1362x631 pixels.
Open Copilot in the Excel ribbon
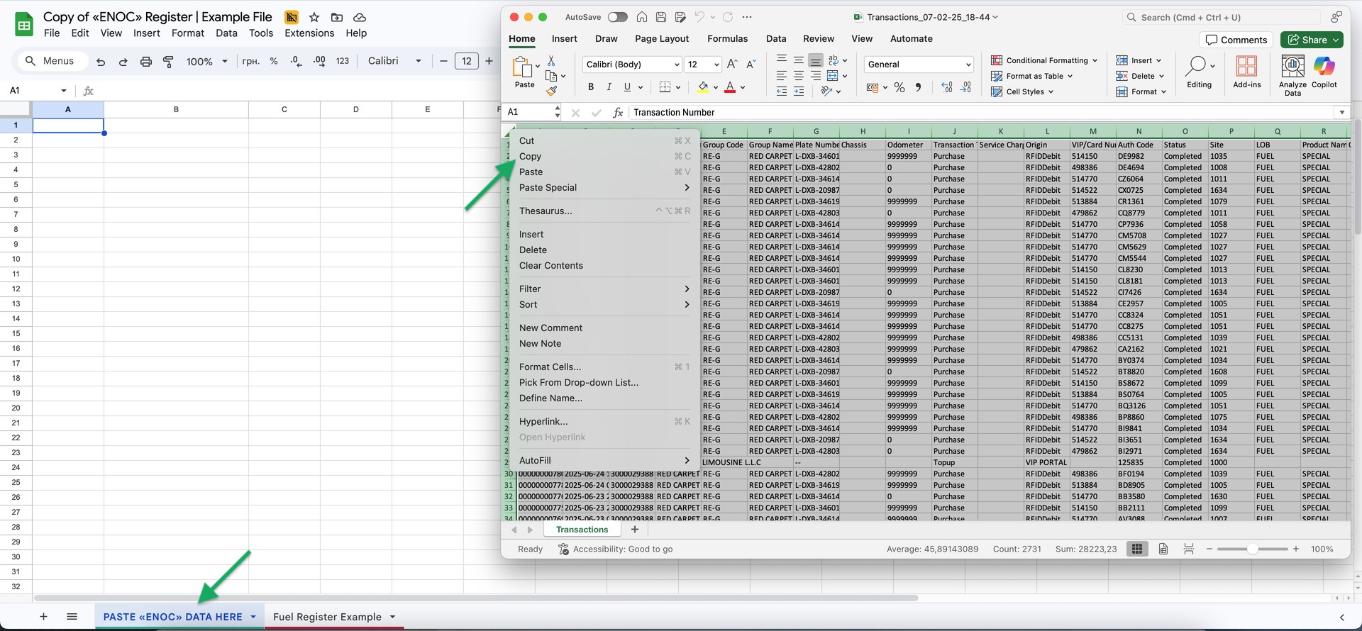tap(1324, 72)
